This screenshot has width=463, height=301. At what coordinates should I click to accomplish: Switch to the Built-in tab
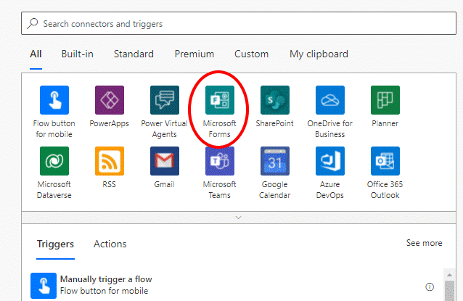[78, 54]
